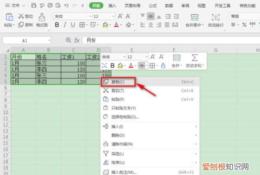Open the 文件 file menu
260x175 pixels.
click(x=15, y=6)
